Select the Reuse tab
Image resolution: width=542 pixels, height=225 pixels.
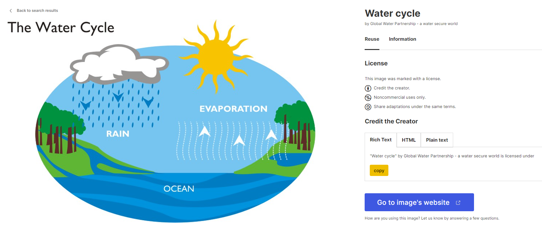coord(372,39)
